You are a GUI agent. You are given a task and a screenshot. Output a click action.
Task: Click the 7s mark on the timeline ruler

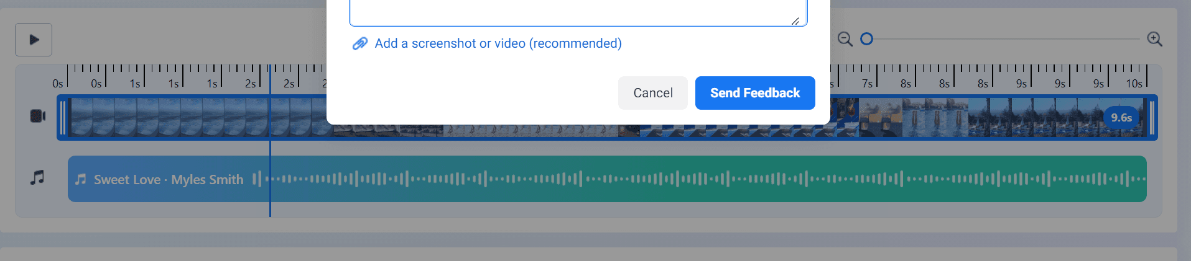click(x=867, y=83)
